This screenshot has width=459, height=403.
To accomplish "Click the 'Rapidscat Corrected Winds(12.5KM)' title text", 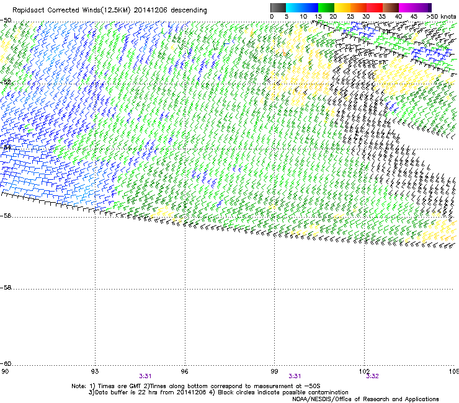I will click(x=71, y=11).
